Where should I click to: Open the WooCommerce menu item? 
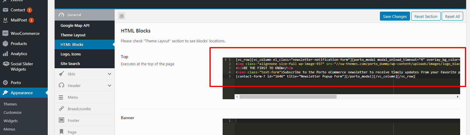[x=24, y=33]
